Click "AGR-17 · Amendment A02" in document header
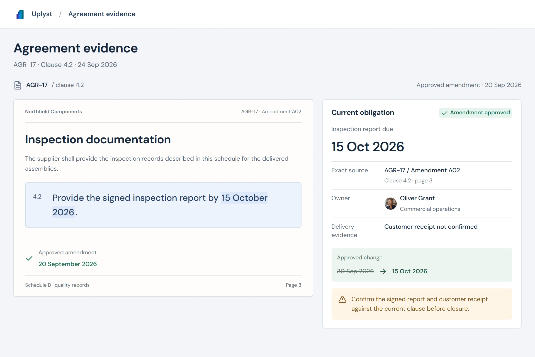 pos(271,112)
